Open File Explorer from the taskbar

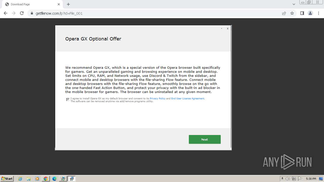[29, 179]
